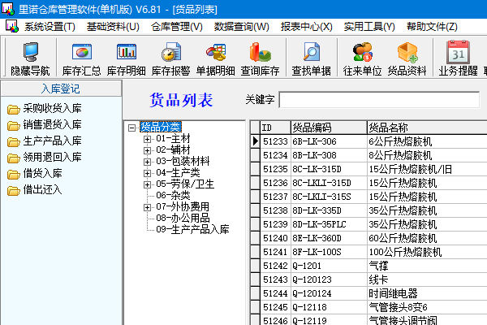The height and width of the screenshot is (325, 487).
Task: Expand the 01-主材 tree node
Action: point(147,139)
